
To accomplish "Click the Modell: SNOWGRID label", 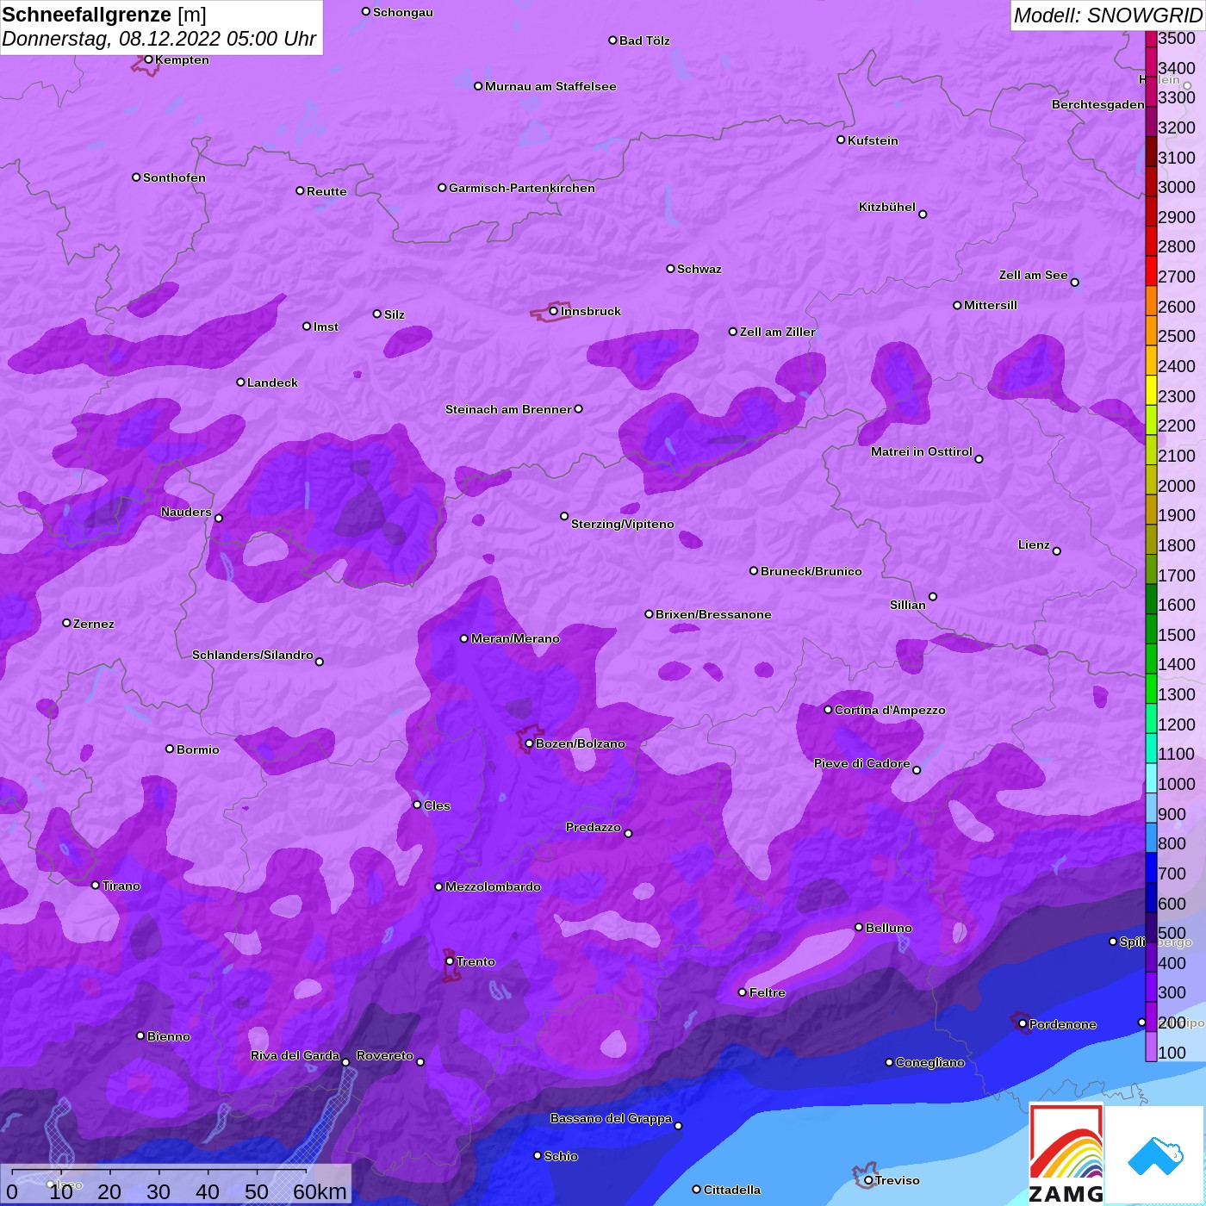I will [x=1107, y=16].
